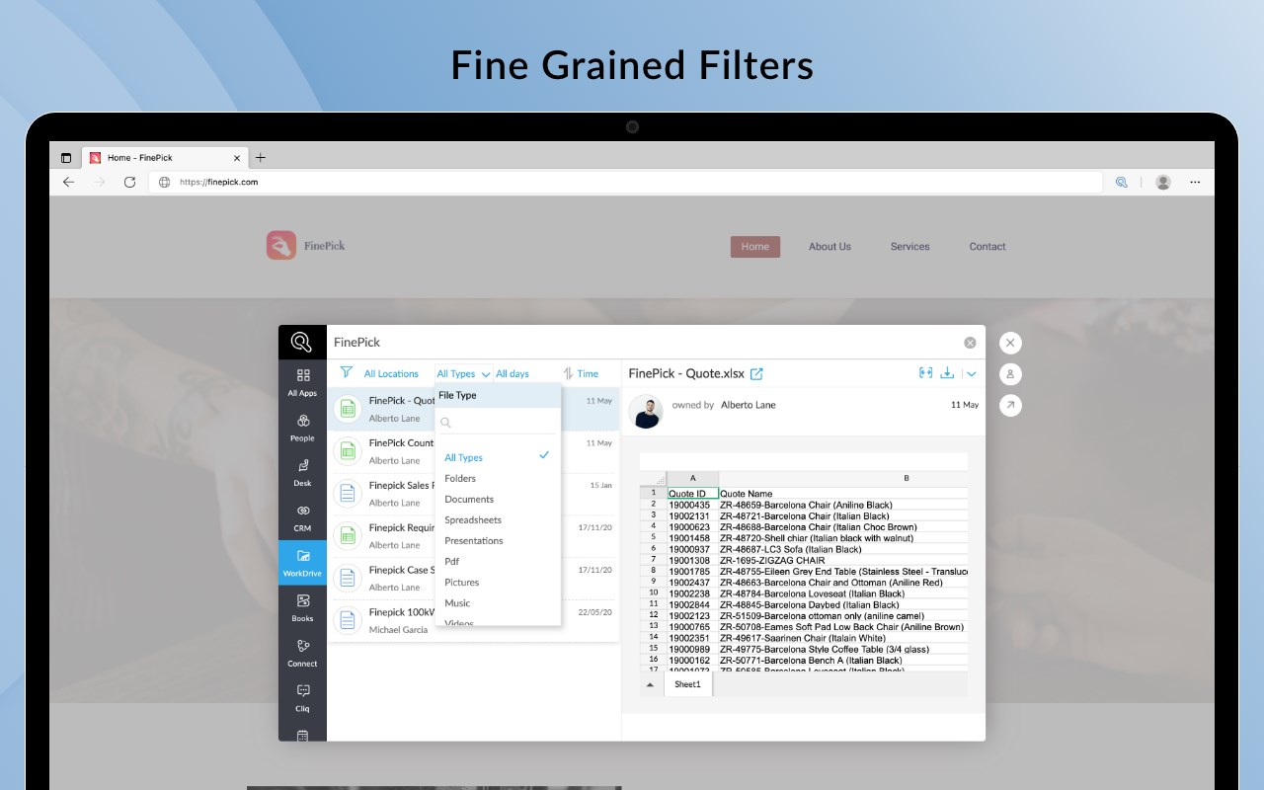Open browser three-dots menu
1264x790 pixels.
(x=1195, y=182)
